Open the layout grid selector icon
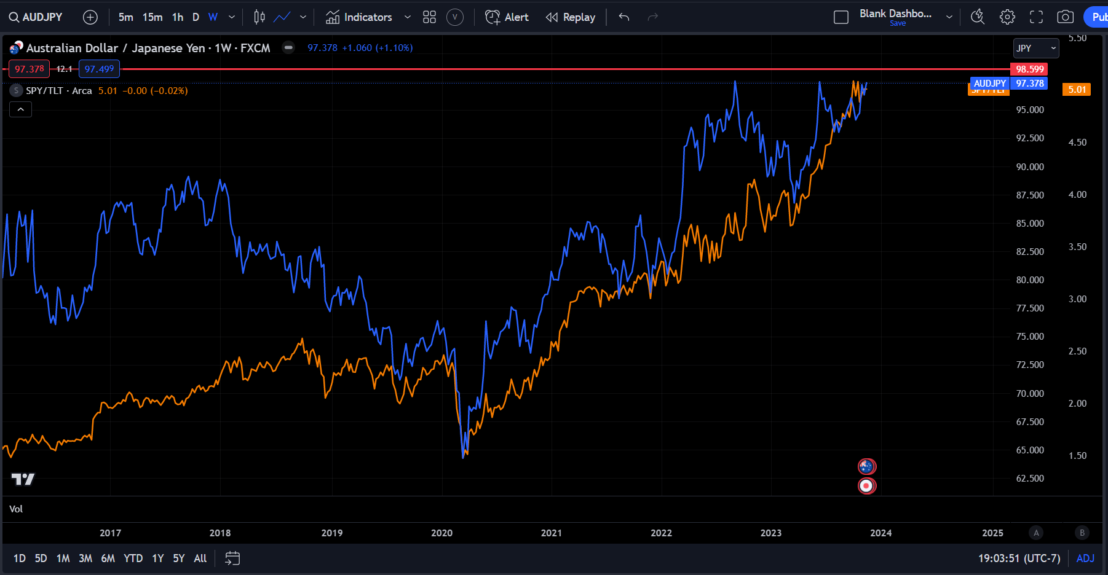1108x575 pixels. pyautogui.click(x=429, y=17)
